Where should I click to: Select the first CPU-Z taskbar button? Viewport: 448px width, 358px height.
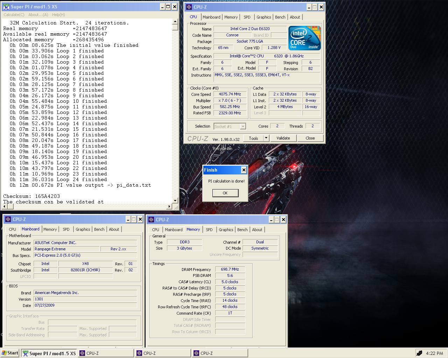coord(106,353)
